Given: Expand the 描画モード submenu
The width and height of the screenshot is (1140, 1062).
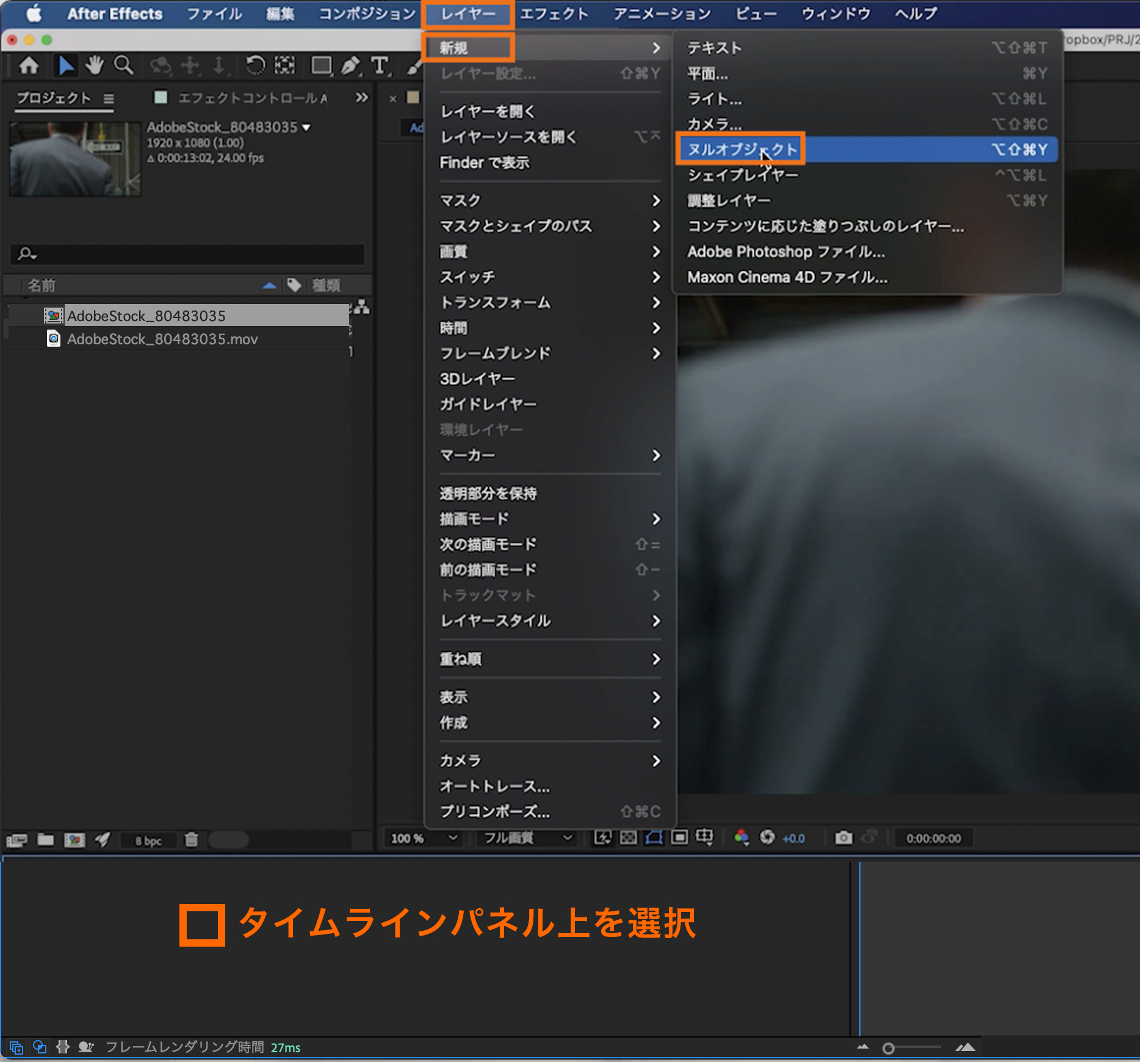Looking at the screenshot, I should click(x=550, y=519).
